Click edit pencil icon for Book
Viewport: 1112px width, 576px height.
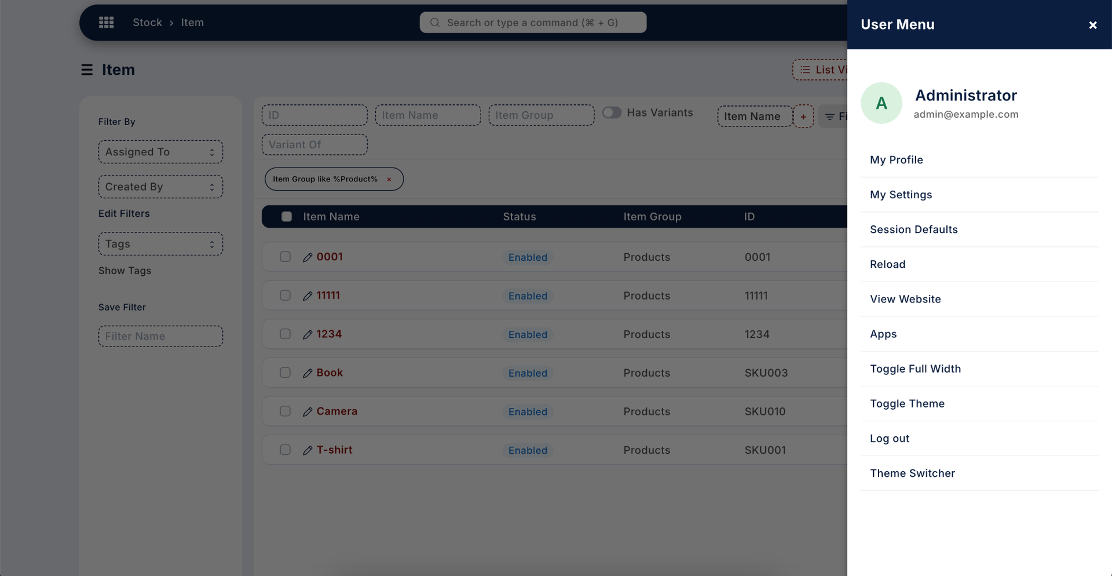pos(308,373)
